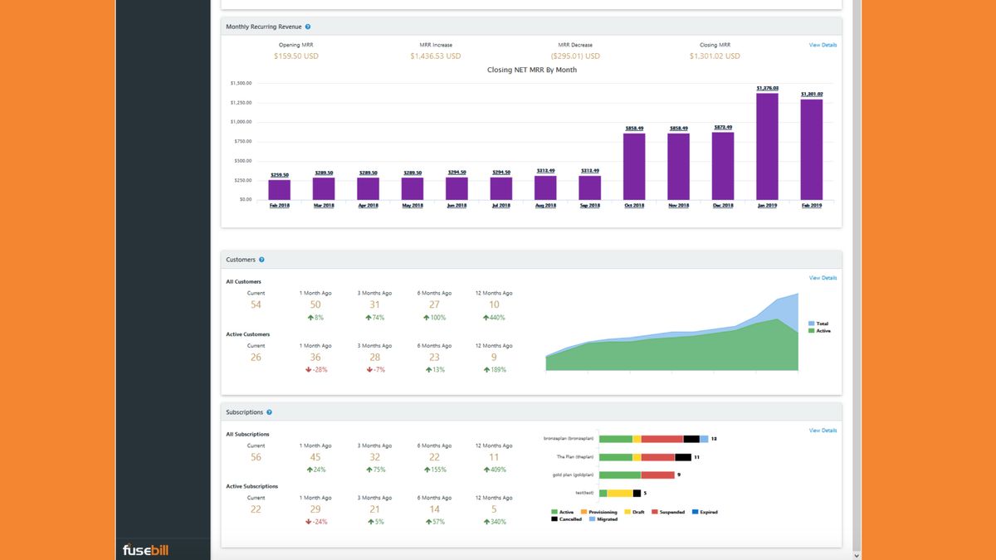This screenshot has height=560, width=996.
Task: Select the Dec 2018 bar in MRR chart
Action: [x=723, y=166]
